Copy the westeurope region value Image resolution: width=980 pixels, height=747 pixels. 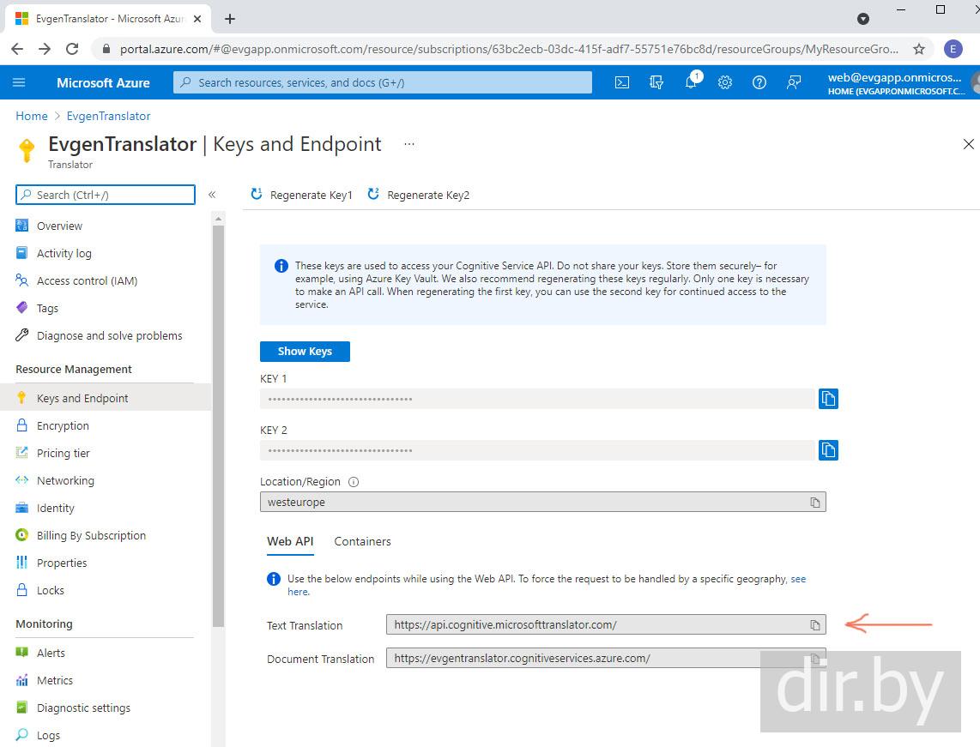coord(815,503)
